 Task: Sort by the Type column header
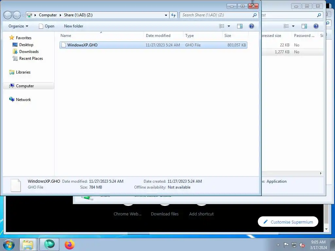pyautogui.click(x=203, y=36)
